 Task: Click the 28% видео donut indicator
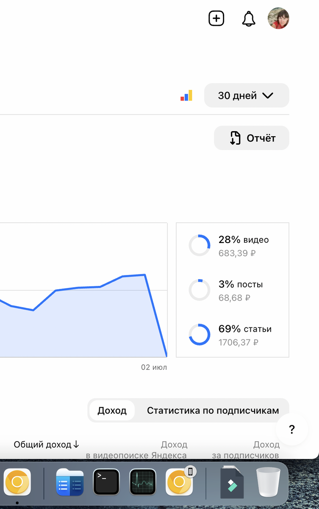(x=199, y=245)
